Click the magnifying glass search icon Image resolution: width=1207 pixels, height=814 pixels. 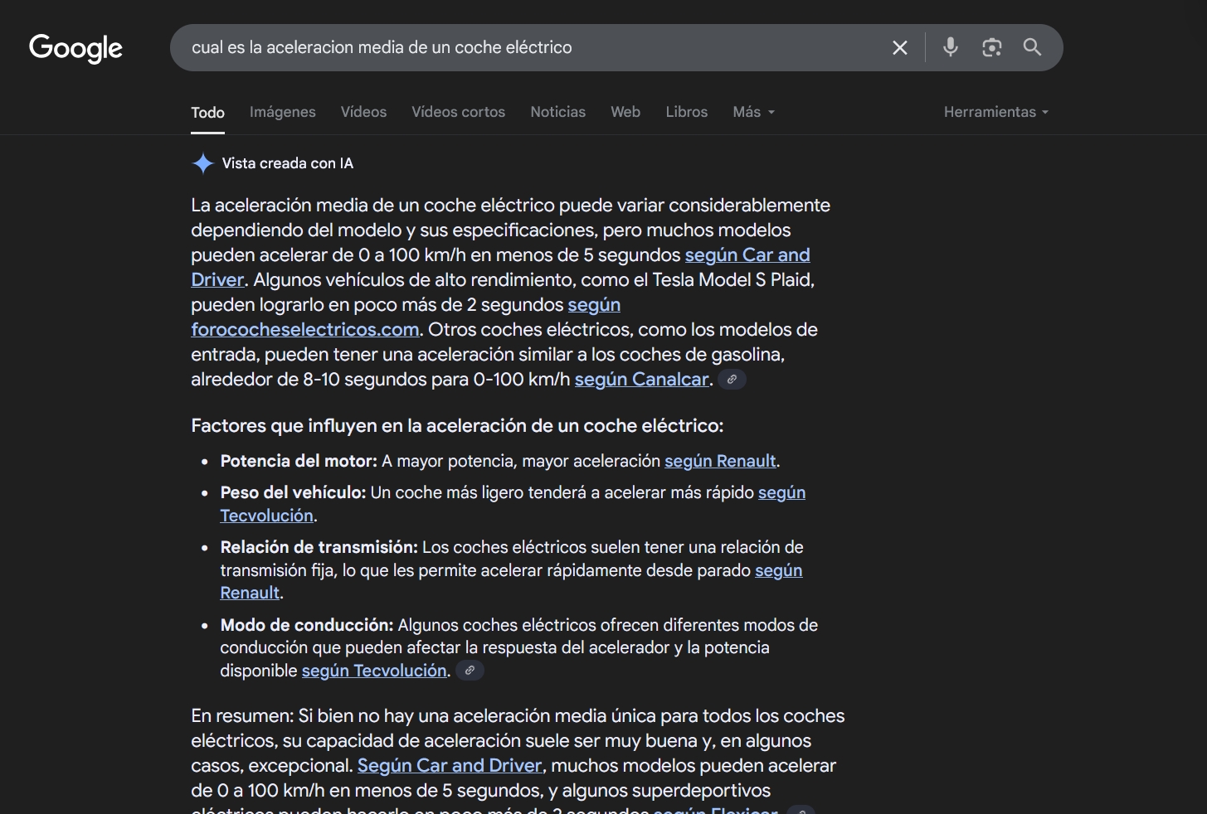coord(1032,47)
